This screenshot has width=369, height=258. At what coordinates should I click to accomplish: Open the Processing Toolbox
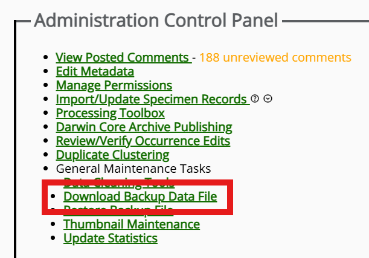(111, 114)
